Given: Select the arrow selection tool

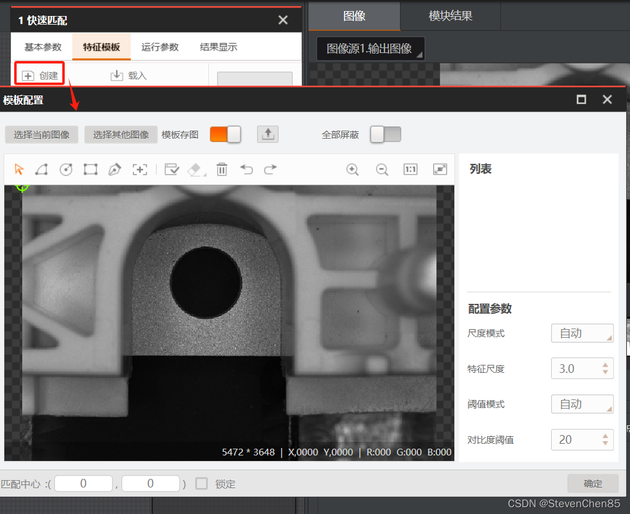Looking at the screenshot, I should pyautogui.click(x=19, y=169).
